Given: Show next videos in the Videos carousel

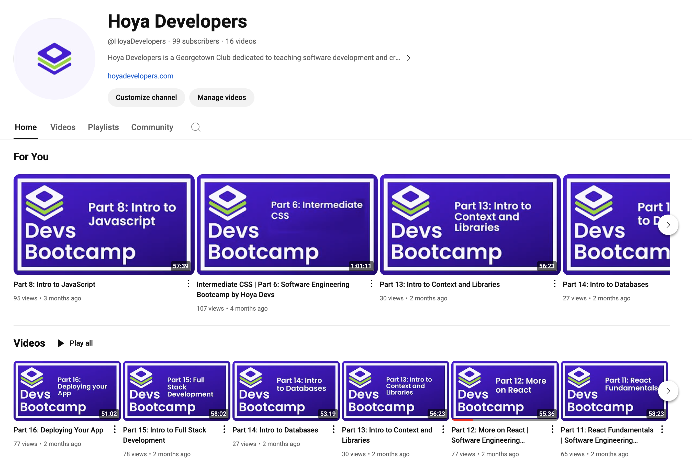Looking at the screenshot, I should (668, 391).
